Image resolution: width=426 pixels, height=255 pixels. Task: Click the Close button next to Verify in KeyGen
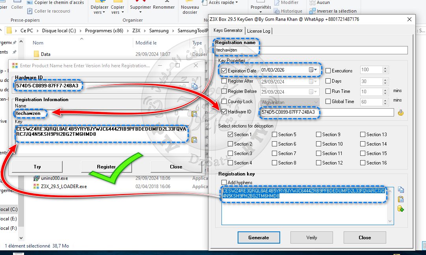(365, 238)
